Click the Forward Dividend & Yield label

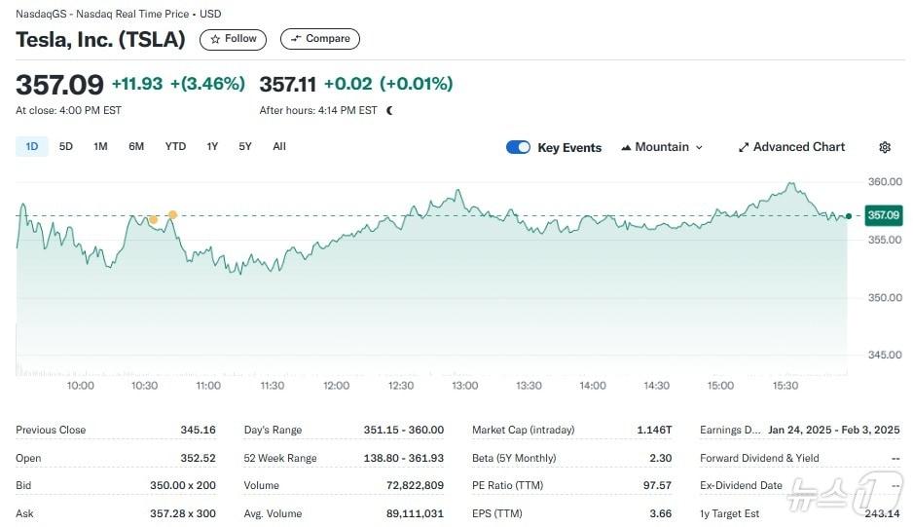point(759,458)
